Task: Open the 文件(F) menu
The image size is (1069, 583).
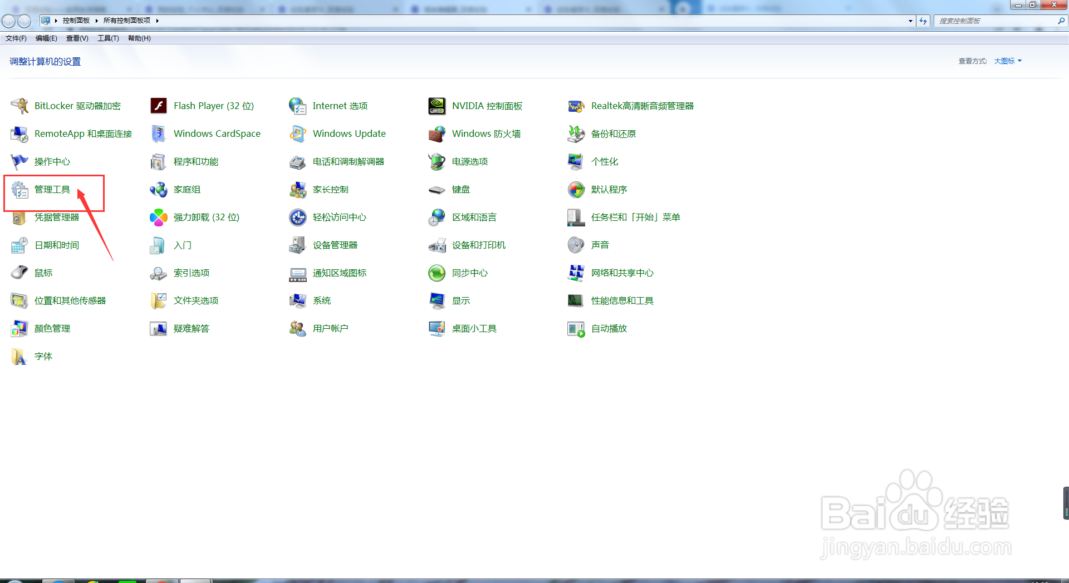Action: point(16,38)
